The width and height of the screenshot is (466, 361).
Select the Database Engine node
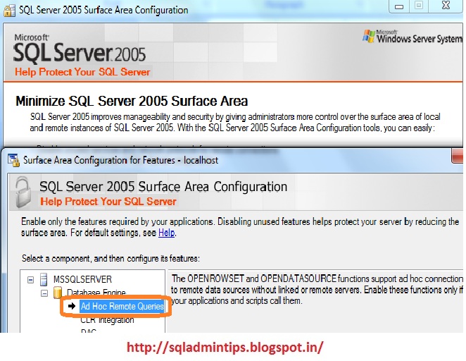click(x=96, y=293)
